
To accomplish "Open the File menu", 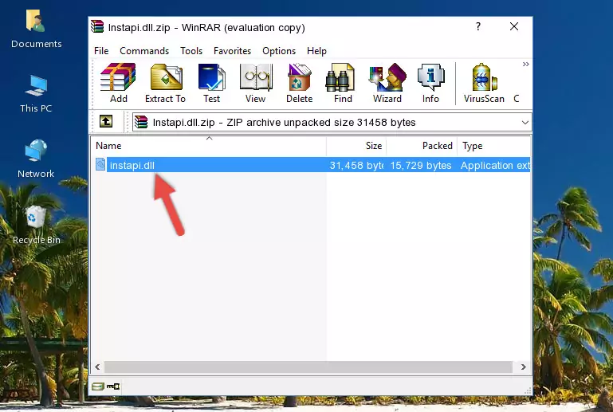I will (x=101, y=51).
